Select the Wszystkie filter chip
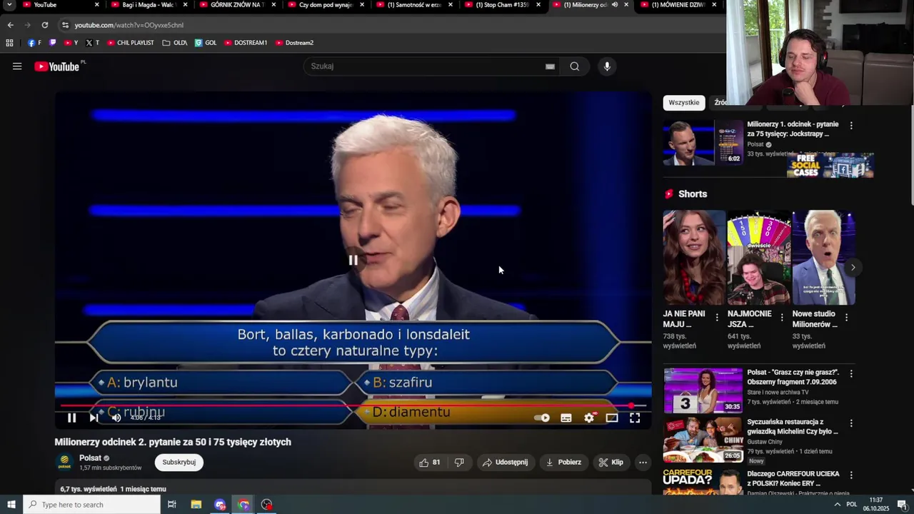The width and height of the screenshot is (914, 514). (x=684, y=103)
